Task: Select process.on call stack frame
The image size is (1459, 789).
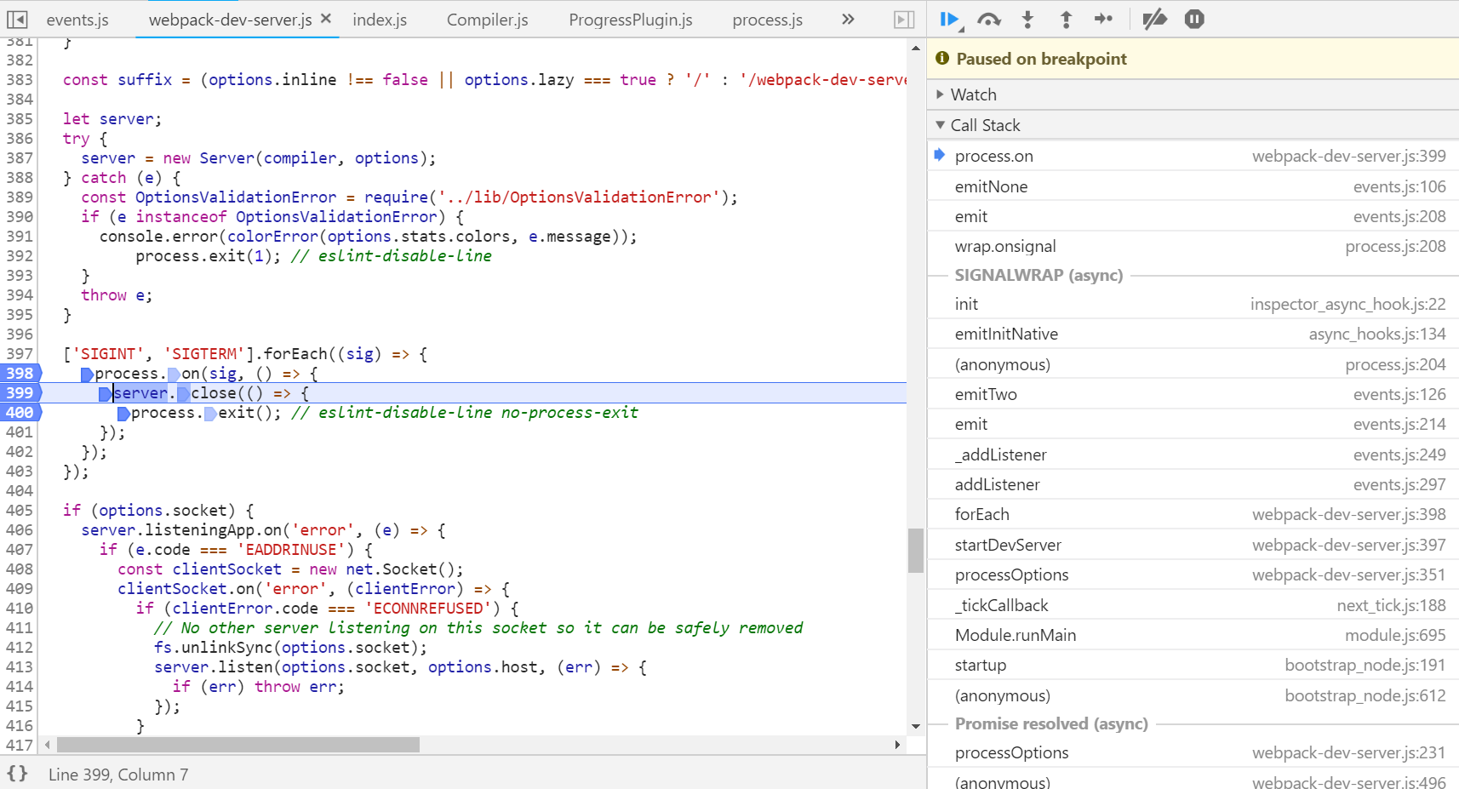Action: [1193, 156]
